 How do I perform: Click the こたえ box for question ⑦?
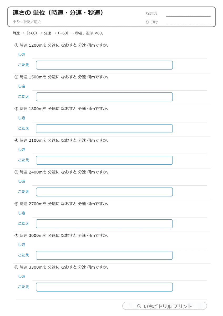[x=104, y=255]
